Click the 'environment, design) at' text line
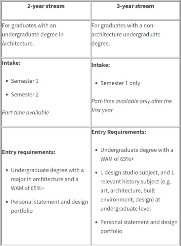The image size is (181, 246). tap(130, 200)
